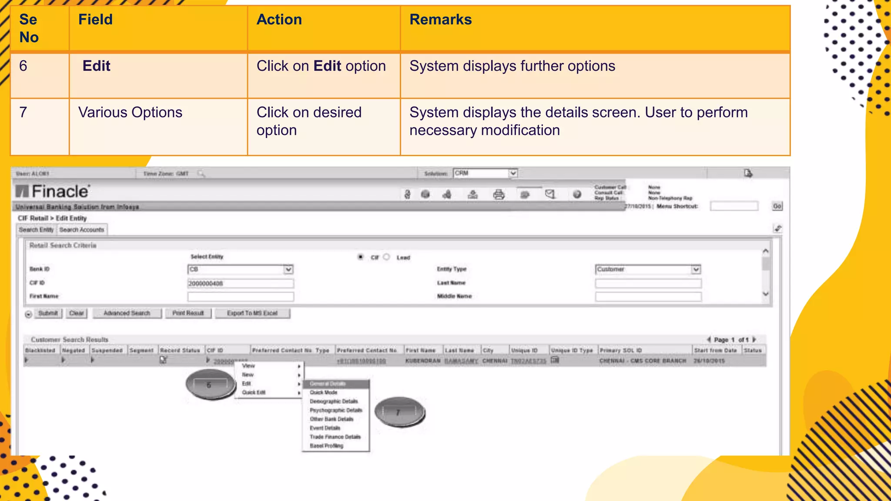
Task: Click the CIF ID input field
Action: [241, 284]
